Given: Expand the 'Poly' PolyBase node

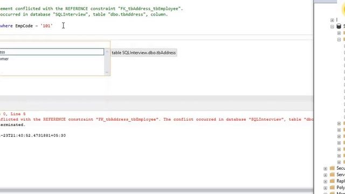Looking at the screenshot, I should tap(326, 188).
